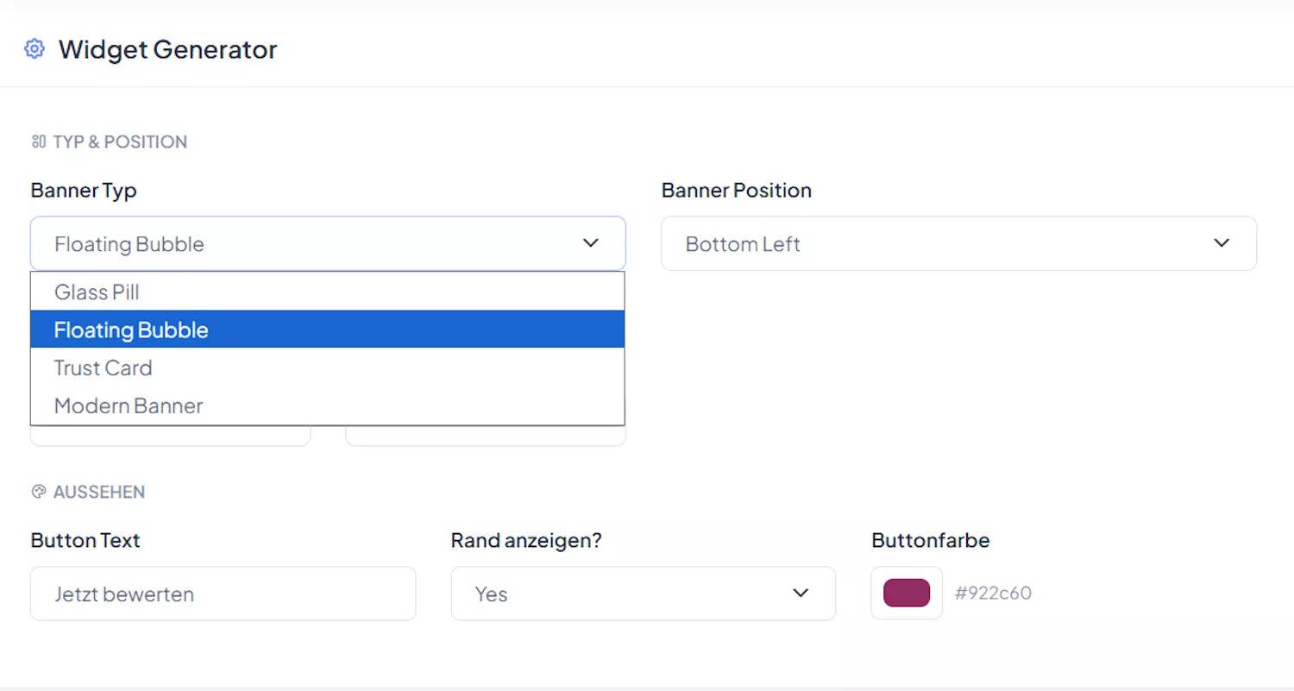The width and height of the screenshot is (1294, 691).
Task: Click the gear icon beside Widget Generator
Action: [x=34, y=48]
